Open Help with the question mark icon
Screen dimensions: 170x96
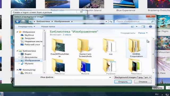click(151, 27)
